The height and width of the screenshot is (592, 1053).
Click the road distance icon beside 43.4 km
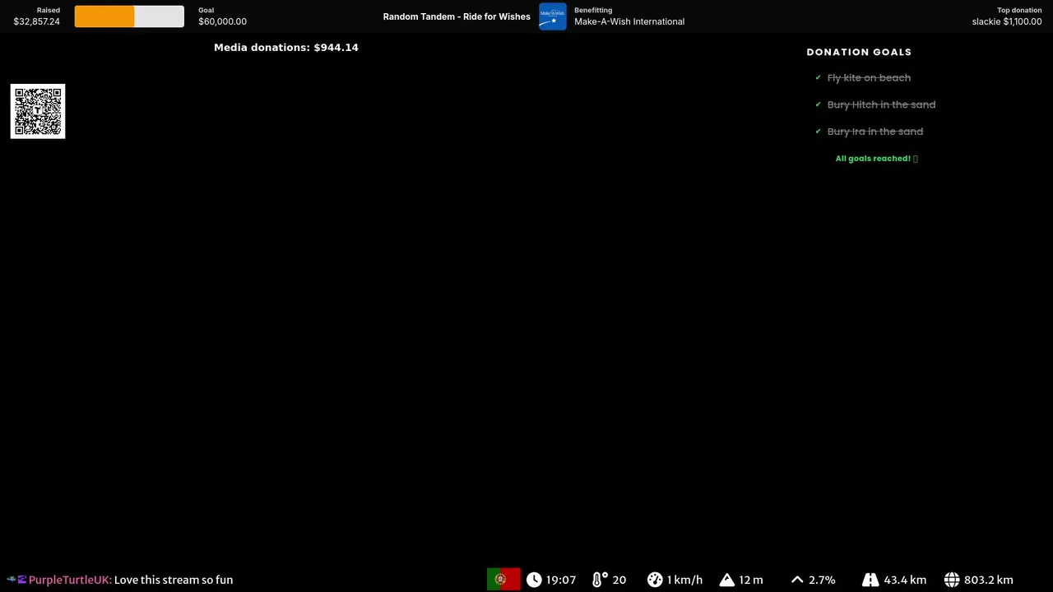click(870, 580)
